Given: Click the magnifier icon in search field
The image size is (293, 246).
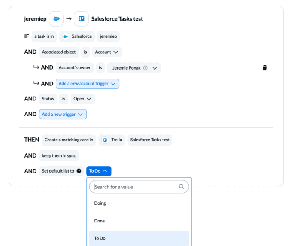Looking at the screenshot, I should [x=181, y=187].
